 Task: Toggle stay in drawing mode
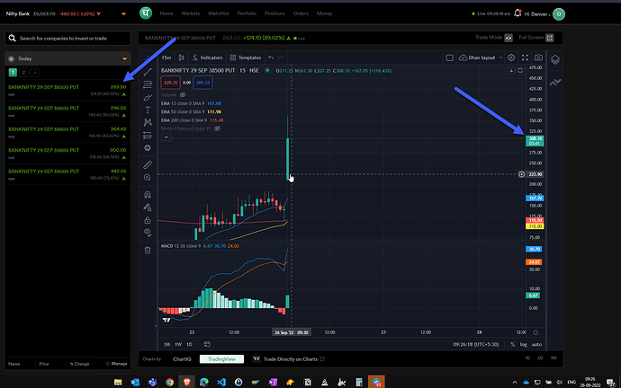click(x=148, y=207)
